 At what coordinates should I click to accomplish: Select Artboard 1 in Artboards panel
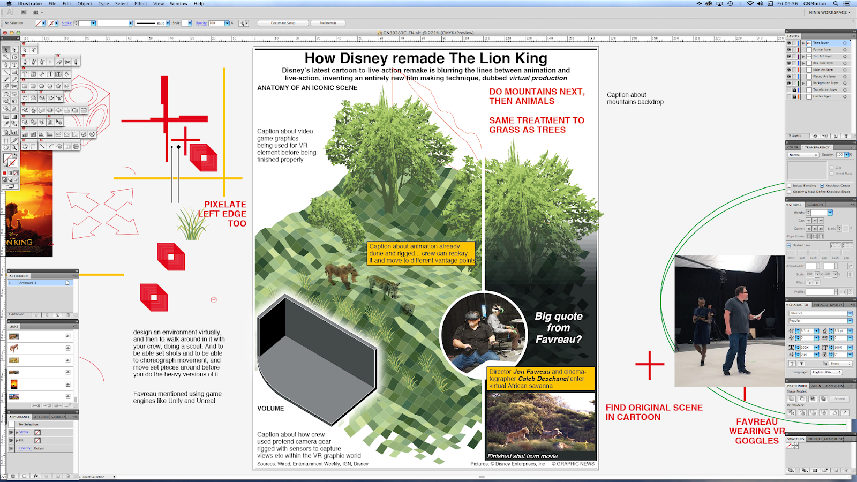40,283
